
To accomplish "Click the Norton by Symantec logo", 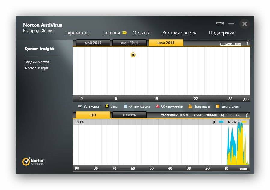I will pyautogui.click(x=33, y=161).
